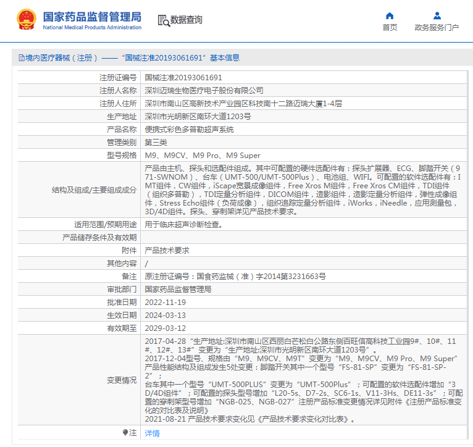This screenshot has height=447, width=473.
Task: Click the document icon before 境内医疗器械
Action: (21, 58)
